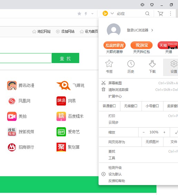Open the Downloads (下载) arrow icon
Image resolution: width=178 pixels, height=195 pixels.
tap(152, 64)
